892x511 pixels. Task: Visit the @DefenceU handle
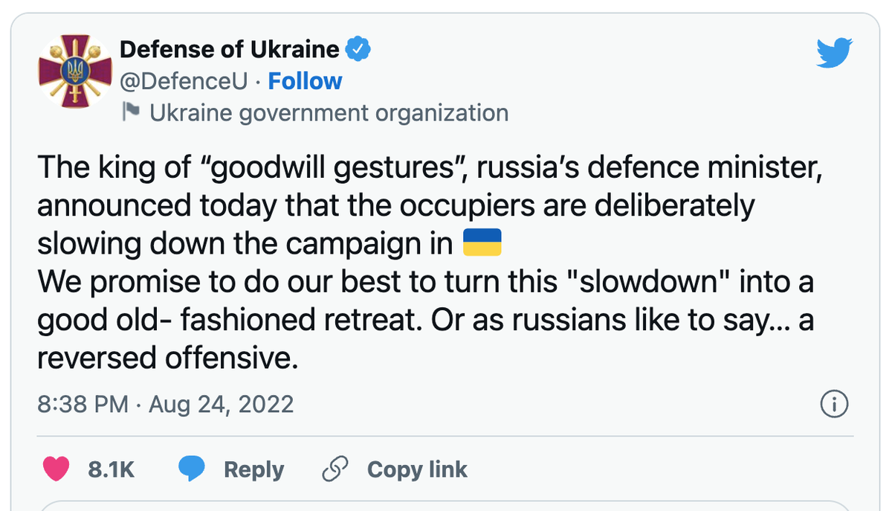click(184, 81)
